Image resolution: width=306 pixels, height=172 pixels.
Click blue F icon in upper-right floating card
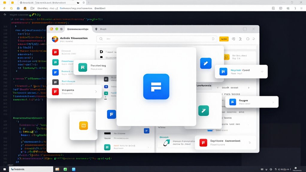point(223,71)
